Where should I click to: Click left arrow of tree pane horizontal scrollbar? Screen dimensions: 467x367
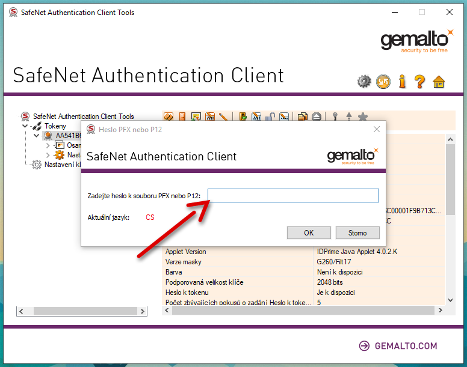21,311
